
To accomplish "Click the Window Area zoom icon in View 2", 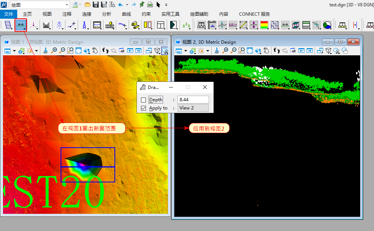I will [x=242, y=51].
